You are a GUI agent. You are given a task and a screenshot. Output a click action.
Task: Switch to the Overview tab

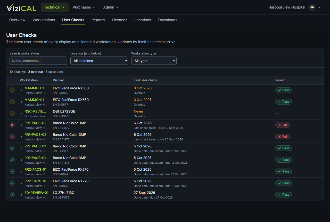(17, 20)
